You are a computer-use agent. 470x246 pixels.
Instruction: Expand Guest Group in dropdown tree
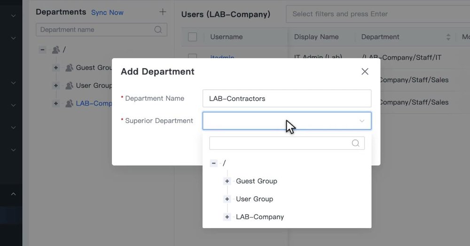click(x=227, y=181)
